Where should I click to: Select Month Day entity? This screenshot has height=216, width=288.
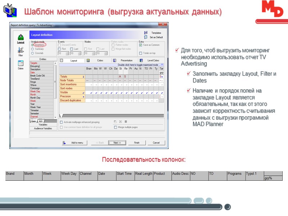pyautogui.click(x=42, y=98)
